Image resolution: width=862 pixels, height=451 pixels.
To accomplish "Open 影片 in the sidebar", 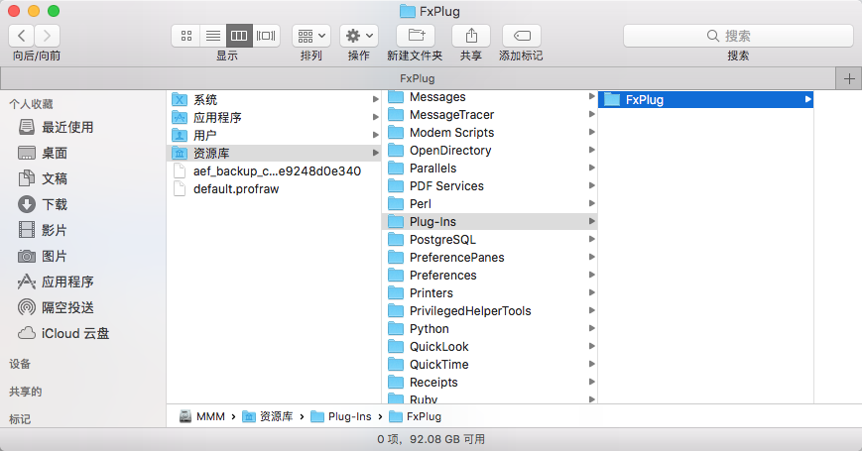I will [43, 230].
